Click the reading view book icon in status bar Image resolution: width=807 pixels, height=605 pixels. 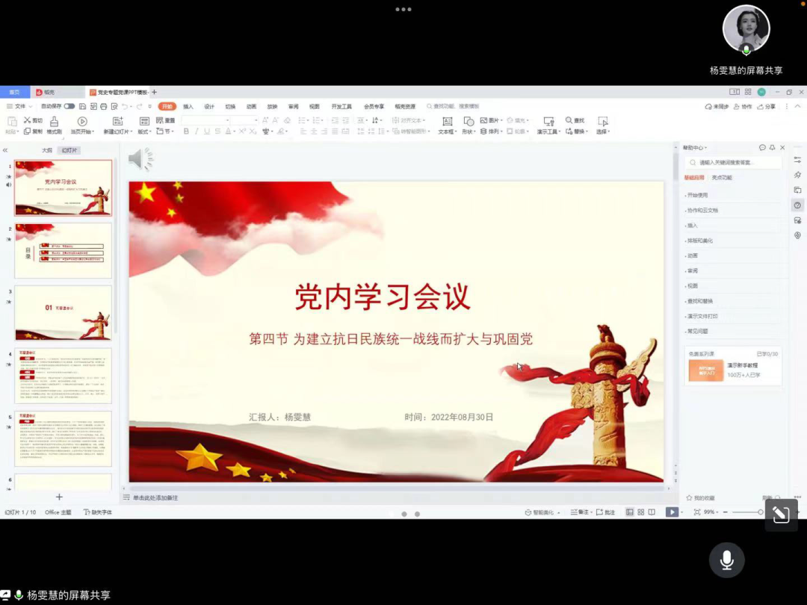coord(652,512)
